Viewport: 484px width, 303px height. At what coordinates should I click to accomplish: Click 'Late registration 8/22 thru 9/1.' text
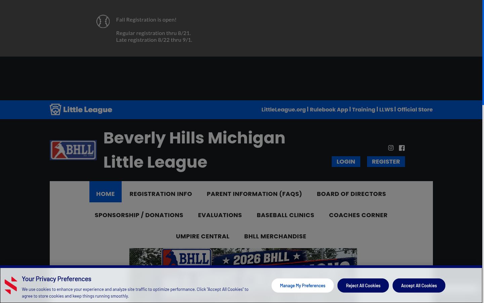[154, 40]
